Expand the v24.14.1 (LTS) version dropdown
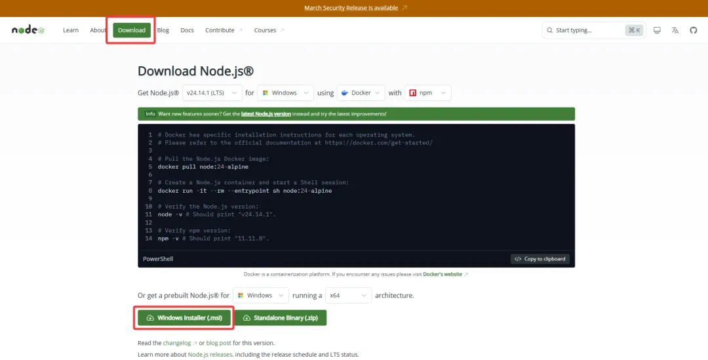The height and width of the screenshot is (360, 708). point(212,92)
